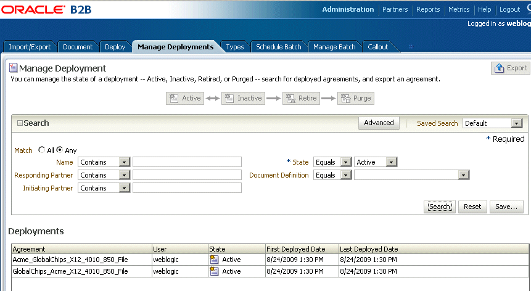Open the Help link
The width and height of the screenshot is (531, 291).
485,9
